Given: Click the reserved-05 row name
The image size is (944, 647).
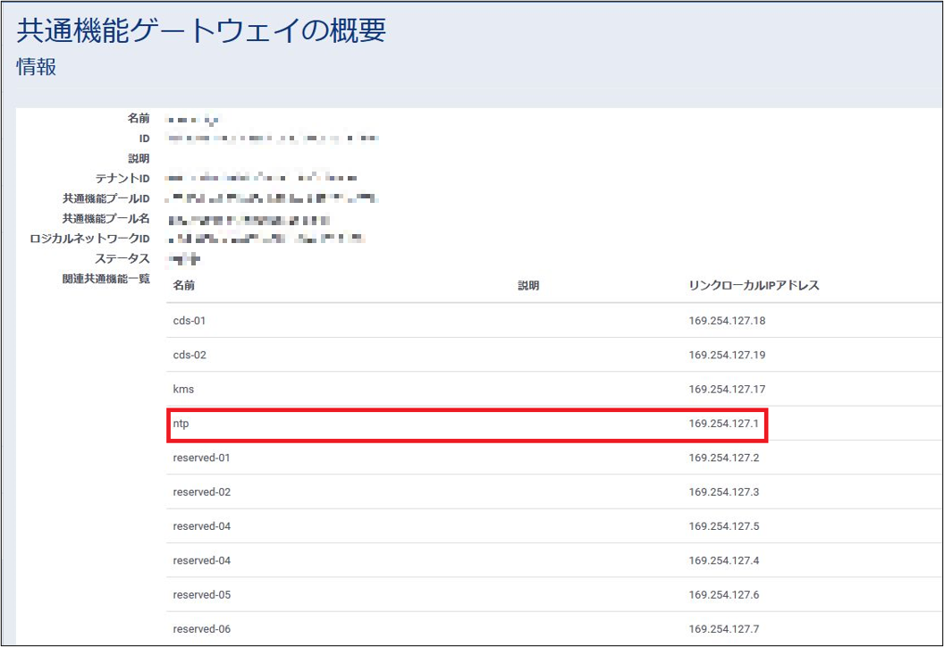Looking at the screenshot, I should (201, 595).
